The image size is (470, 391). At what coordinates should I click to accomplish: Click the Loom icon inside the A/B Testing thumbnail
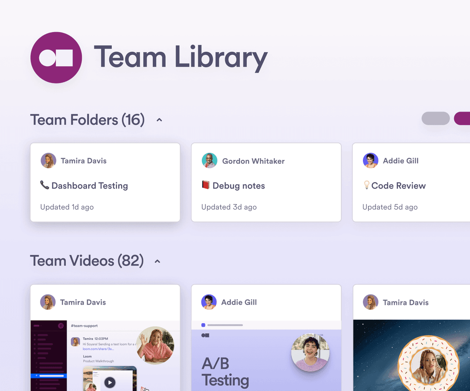pyautogui.click(x=205, y=335)
